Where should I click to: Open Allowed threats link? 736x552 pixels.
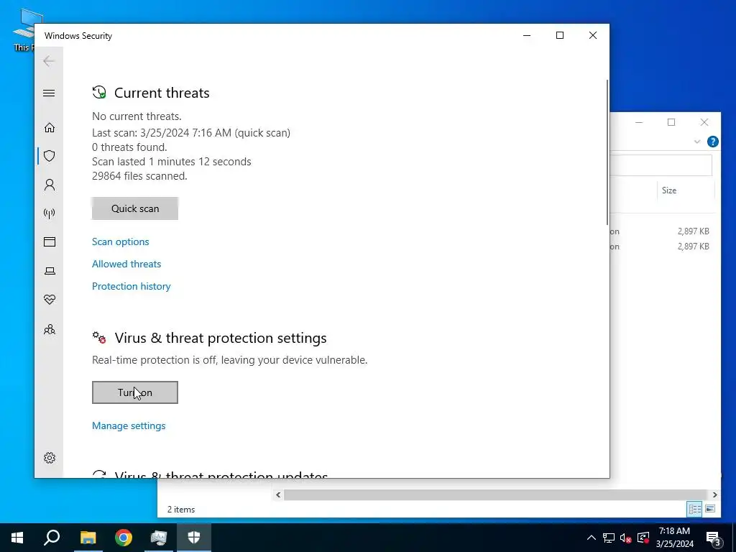coord(126,264)
